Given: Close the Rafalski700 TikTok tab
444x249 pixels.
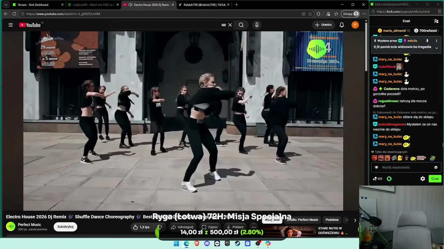Looking at the screenshot, I should click(x=228, y=5).
